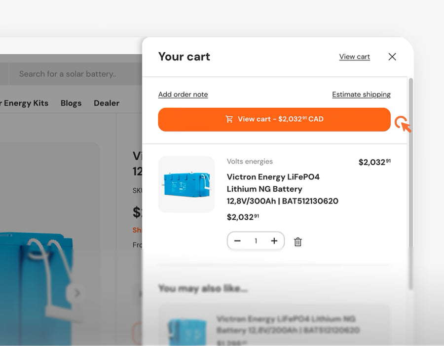
Task: Close the cart drawer with the X
Action: (x=392, y=57)
